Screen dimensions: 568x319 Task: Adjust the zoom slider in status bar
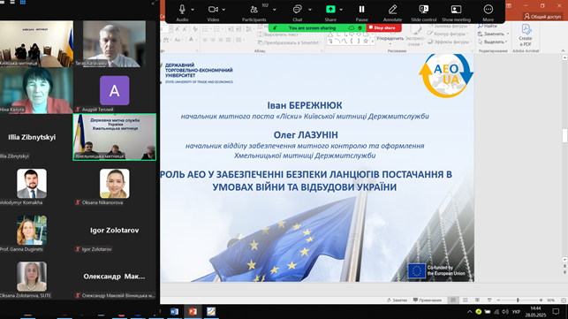point(518,300)
